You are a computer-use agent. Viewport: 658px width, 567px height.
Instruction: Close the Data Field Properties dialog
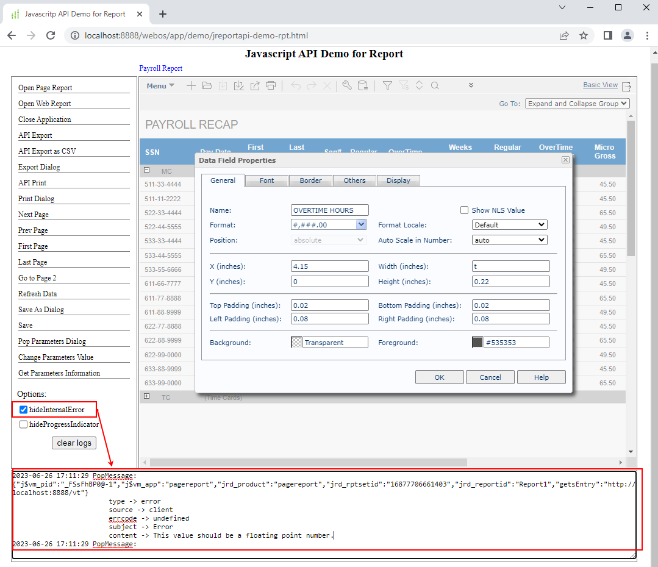(565, 160)
